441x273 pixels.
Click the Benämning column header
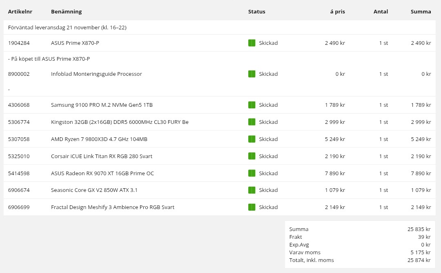pyautogui.click(x=66, y=11)
